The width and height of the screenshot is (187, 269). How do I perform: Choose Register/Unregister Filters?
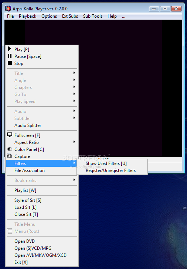coord(112,170)
